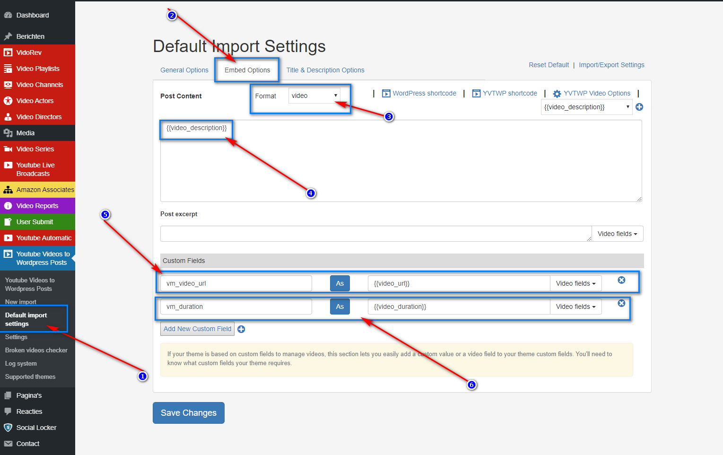Image resolution: width=723 pixels, height=455 pixels.
Task: Open Video fields dropdown for vm_video_url row
Action: (x=575, y=283)
